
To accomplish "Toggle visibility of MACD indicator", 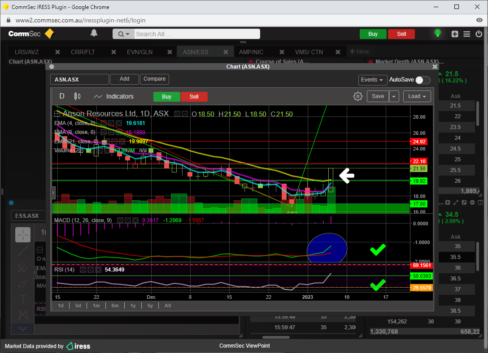I will [x=120, y=220].
